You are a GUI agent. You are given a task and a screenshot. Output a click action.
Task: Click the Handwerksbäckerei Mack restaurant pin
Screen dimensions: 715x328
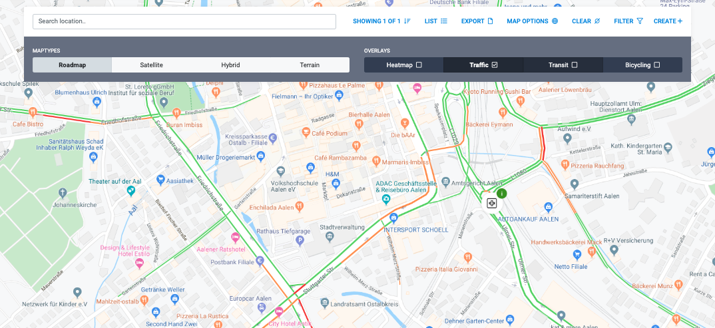[x=591, y=251]
